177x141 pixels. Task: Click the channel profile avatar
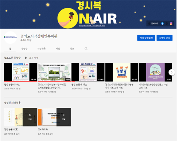point(10,37)
